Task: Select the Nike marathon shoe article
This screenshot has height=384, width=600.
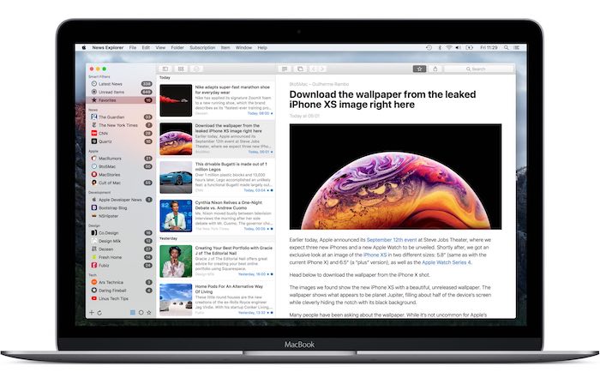Action: point(217,100)
